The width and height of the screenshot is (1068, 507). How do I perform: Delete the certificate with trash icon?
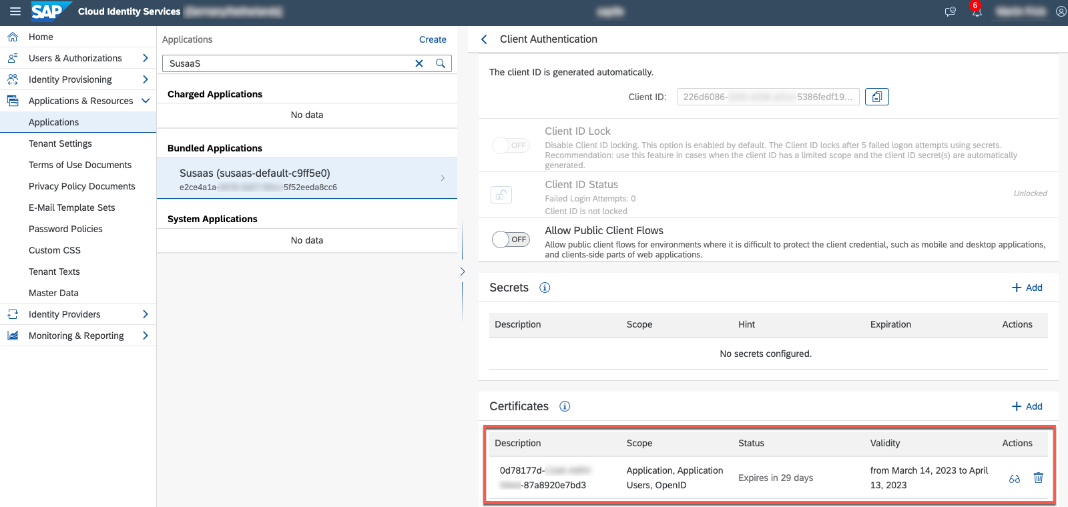[x=1039, y=478]
